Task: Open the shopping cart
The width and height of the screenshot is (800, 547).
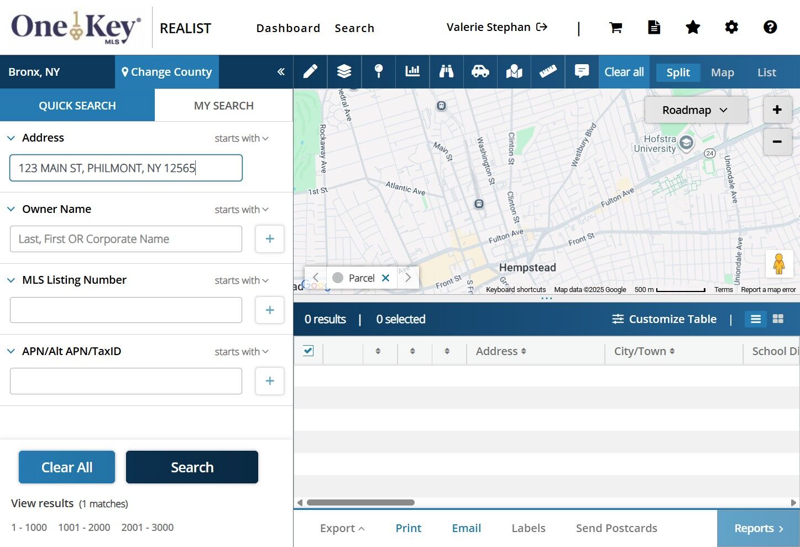Action: tap(615, 27)
